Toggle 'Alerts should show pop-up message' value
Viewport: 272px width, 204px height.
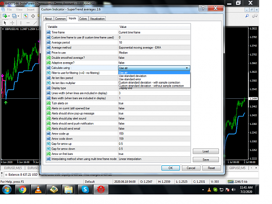point(154,114)
